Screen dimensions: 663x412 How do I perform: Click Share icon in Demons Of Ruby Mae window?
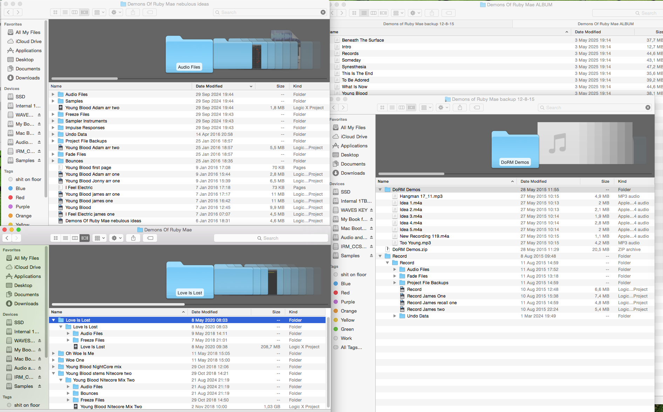tap(133, 238)
